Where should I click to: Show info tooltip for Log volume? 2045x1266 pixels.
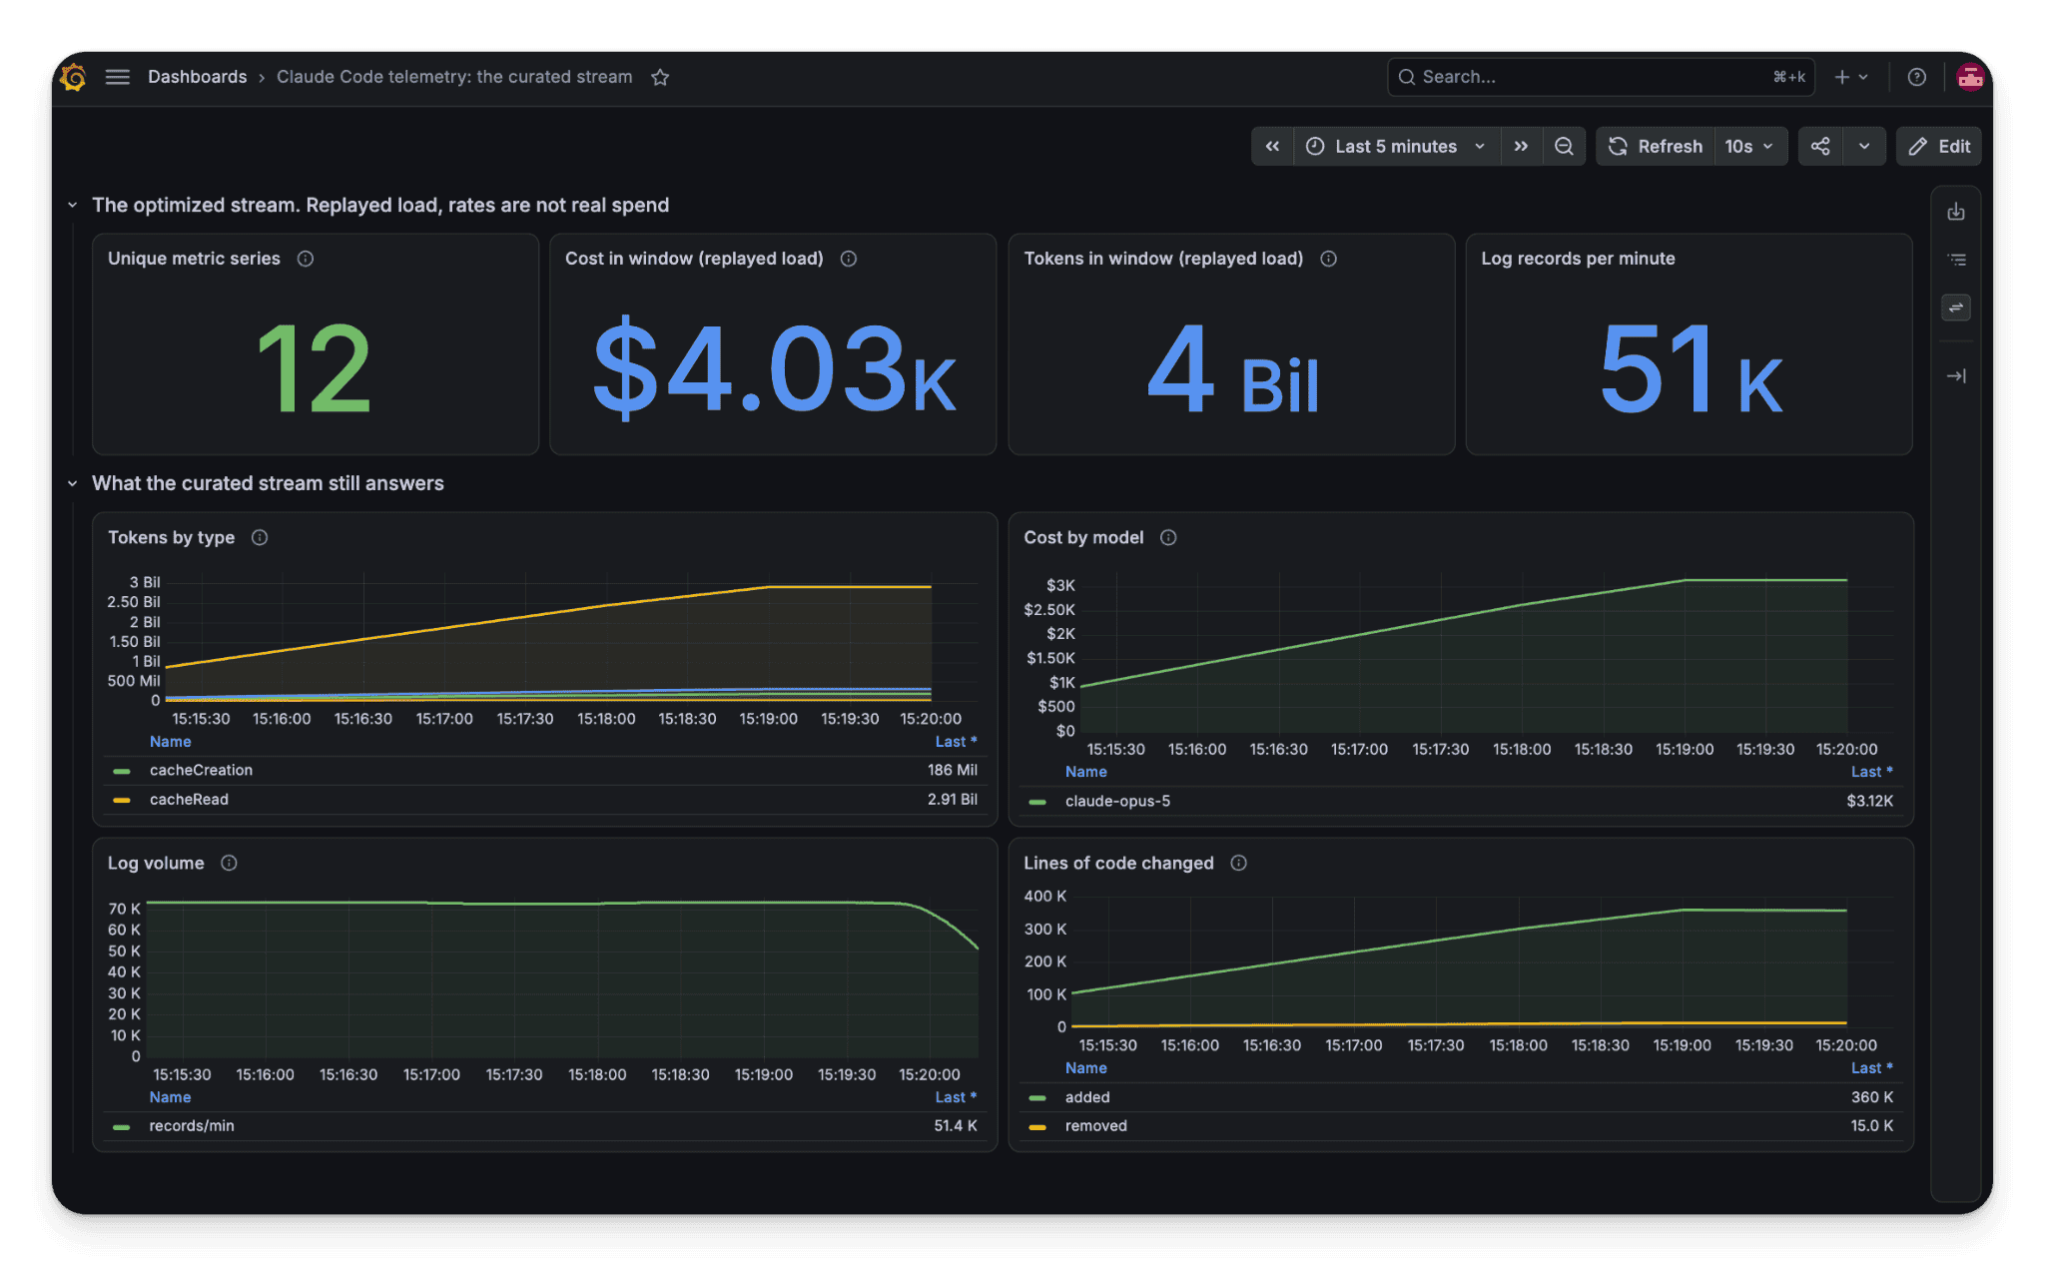click(x=229, y=863)
